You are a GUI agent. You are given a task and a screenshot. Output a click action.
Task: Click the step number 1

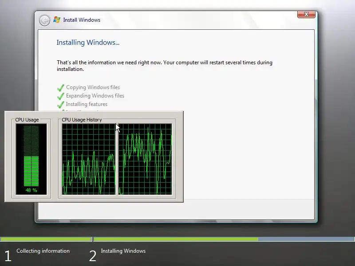coord(8,256)
